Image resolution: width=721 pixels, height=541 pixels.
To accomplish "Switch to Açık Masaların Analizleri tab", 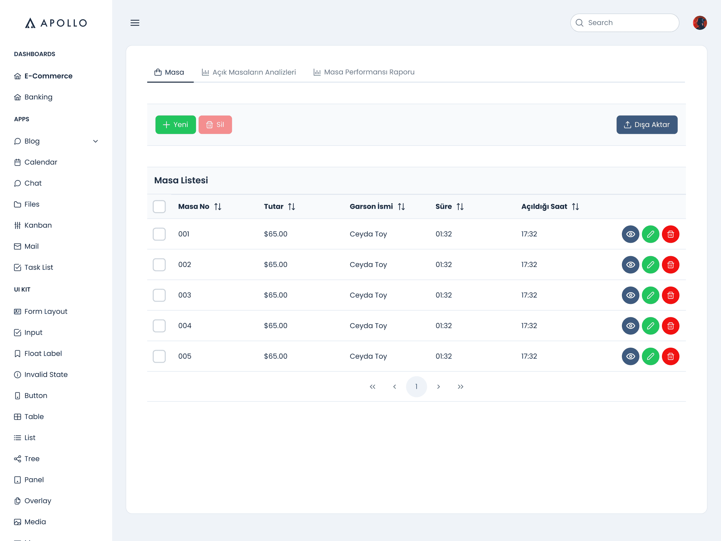I will pyautogui.click(x=249, y=72).
